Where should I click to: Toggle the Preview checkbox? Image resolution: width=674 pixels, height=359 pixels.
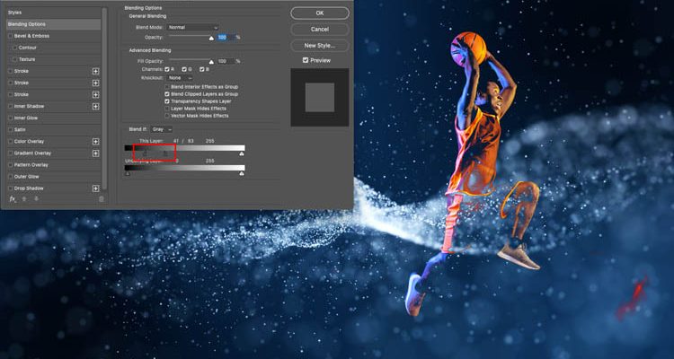[x=306, y=60]
